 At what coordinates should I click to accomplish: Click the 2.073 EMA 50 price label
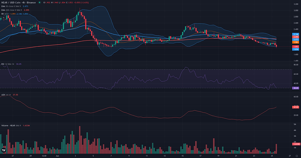point(295,40)
